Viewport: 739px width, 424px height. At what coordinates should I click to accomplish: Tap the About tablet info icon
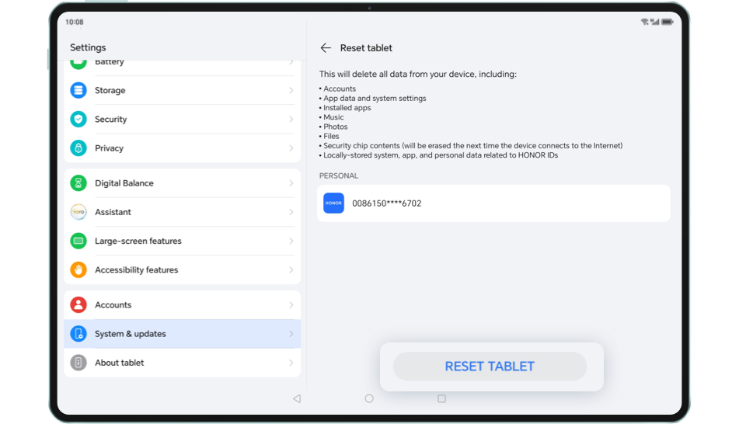(x=78, y=363)
